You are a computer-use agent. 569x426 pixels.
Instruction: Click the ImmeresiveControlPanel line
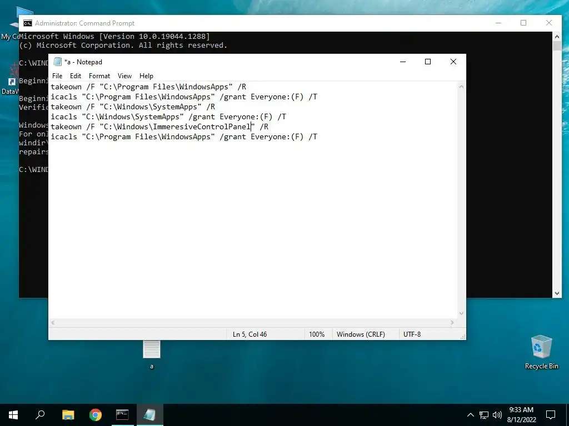tap(159, 126)
